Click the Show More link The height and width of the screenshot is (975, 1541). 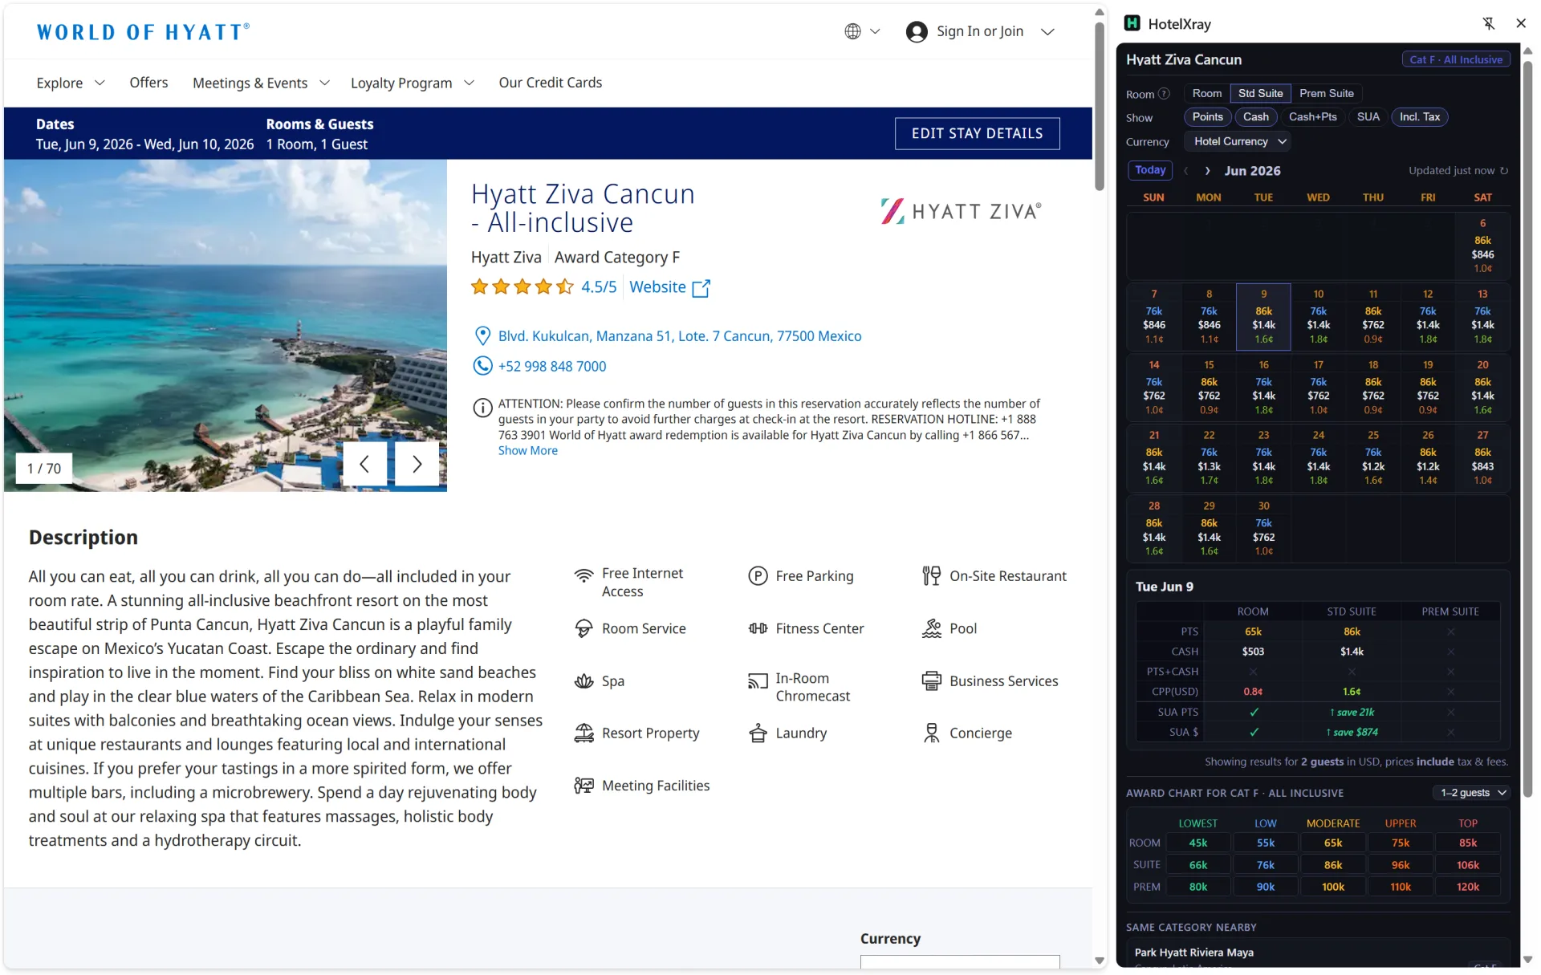527,451
